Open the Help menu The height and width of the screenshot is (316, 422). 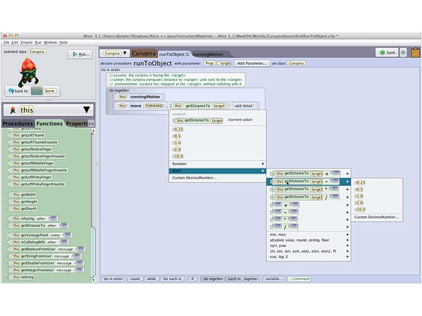point(63,43)
